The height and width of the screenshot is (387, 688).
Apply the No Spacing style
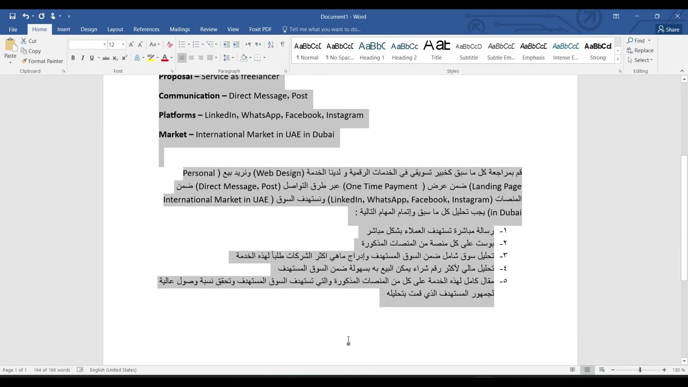340,51
